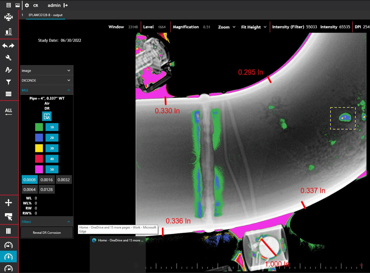Click the funnel filter icon in sidebar
Screen dimensions: 370x273
[x=8, y=82]
